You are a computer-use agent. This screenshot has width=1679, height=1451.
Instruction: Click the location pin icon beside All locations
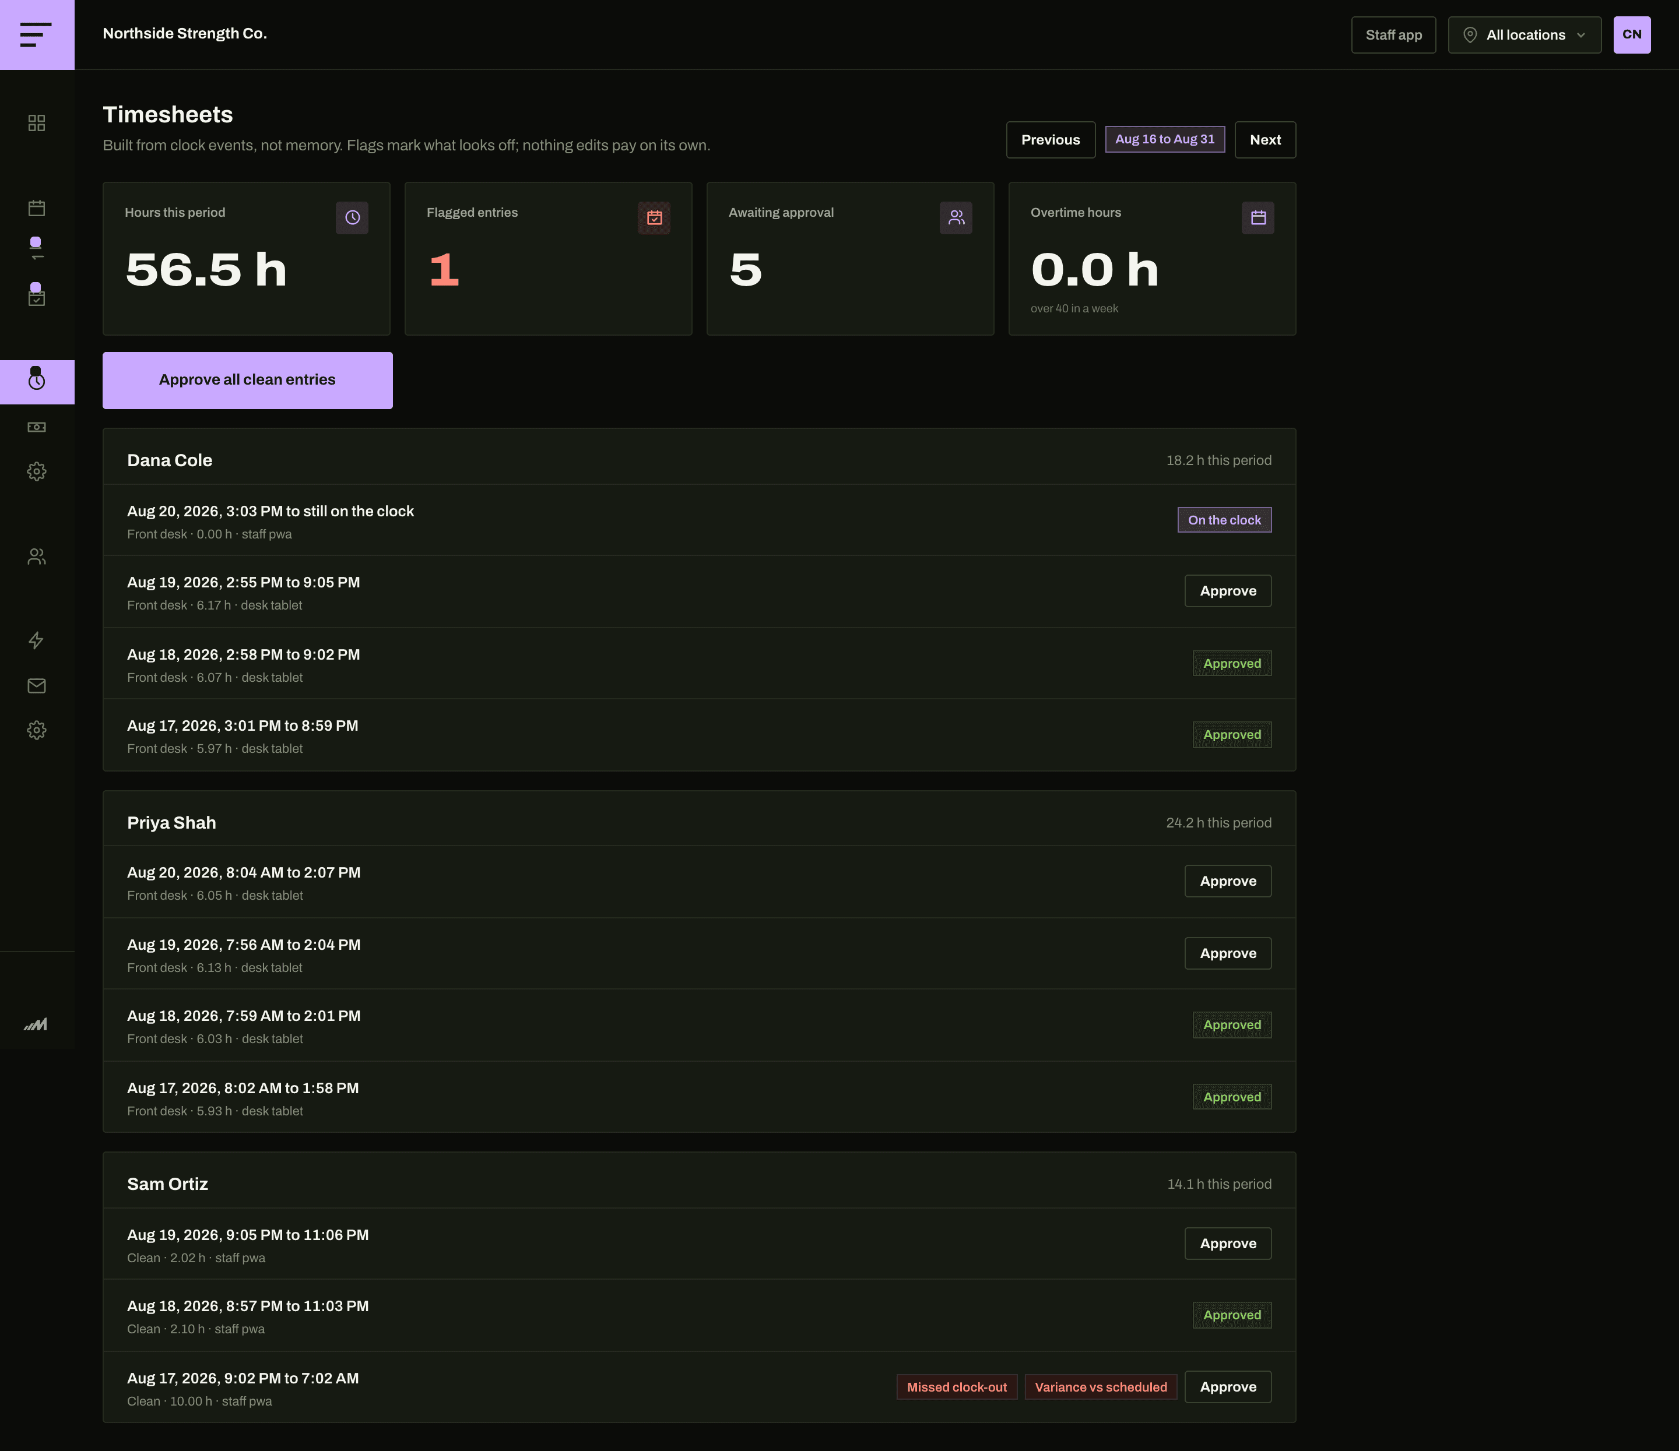[x=1470, y=35]
